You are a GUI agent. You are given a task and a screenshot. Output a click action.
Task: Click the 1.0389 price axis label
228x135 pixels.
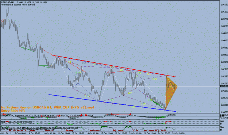[x=224, y=48]
